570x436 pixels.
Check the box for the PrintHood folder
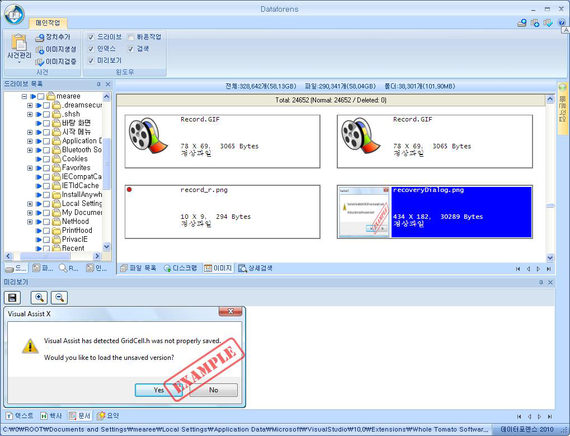point(46,231)
